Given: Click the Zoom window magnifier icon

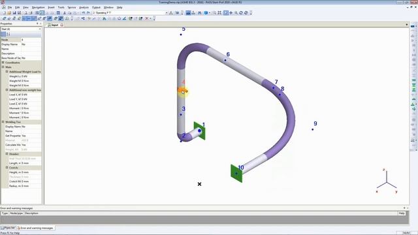Looking at the screenshot, I should [214, 13].
